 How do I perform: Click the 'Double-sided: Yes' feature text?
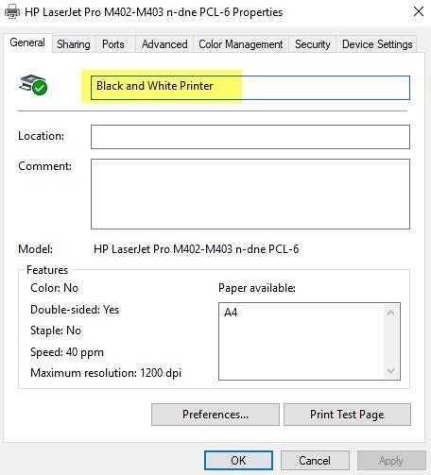(75, 310)
